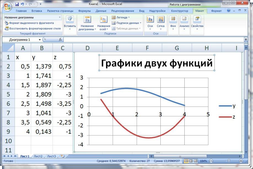The image size is (253, 169).
Task: Click zoom out minus button
Action: pyautogui.click(x=211, y=161)
